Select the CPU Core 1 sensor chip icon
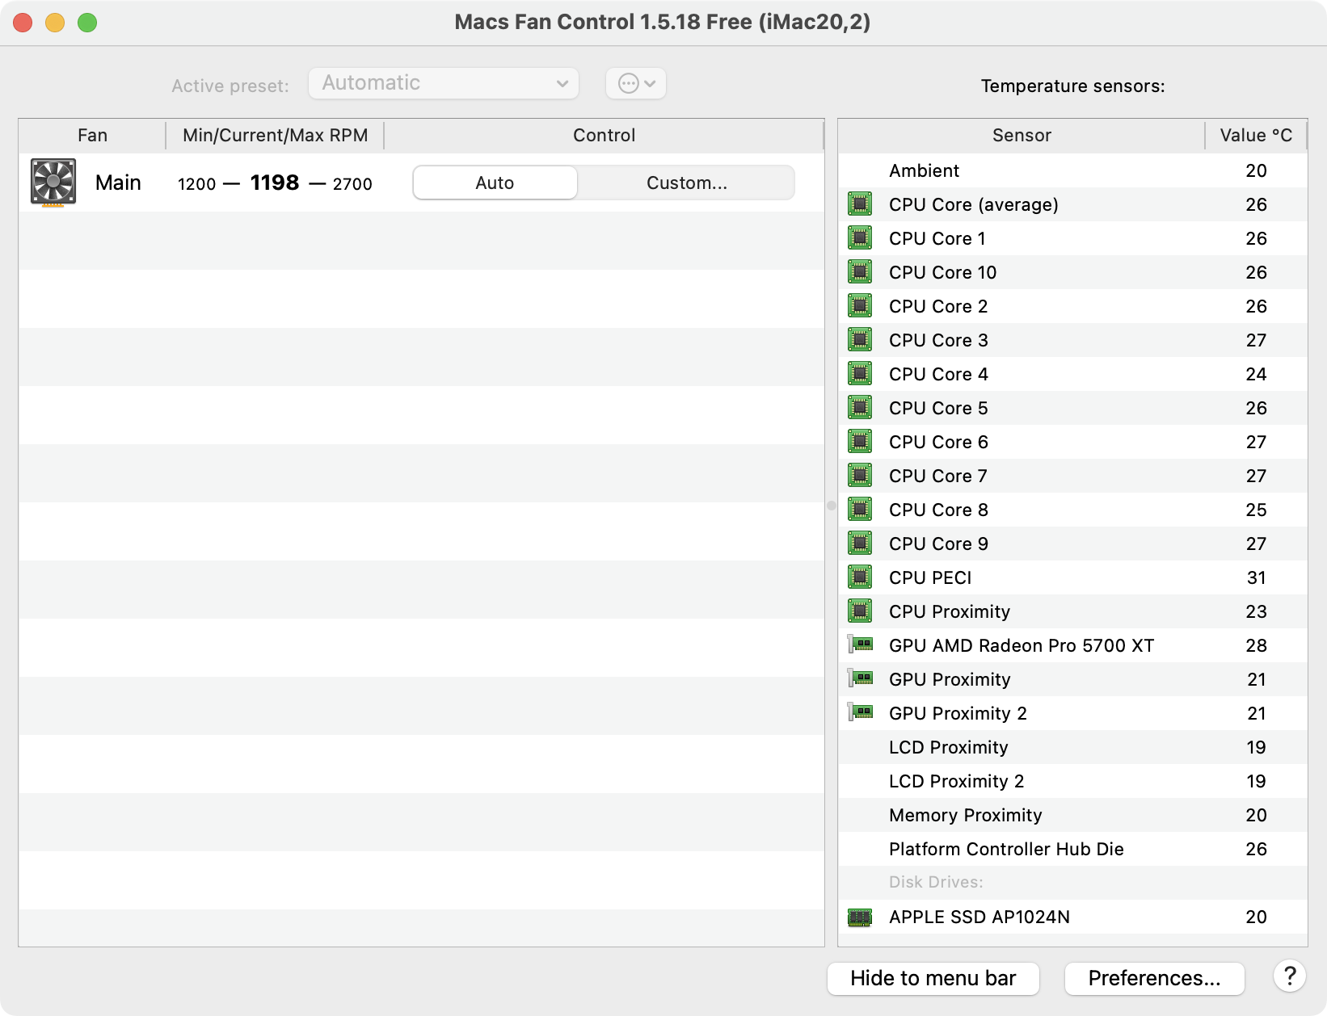 tap(859, 237)
